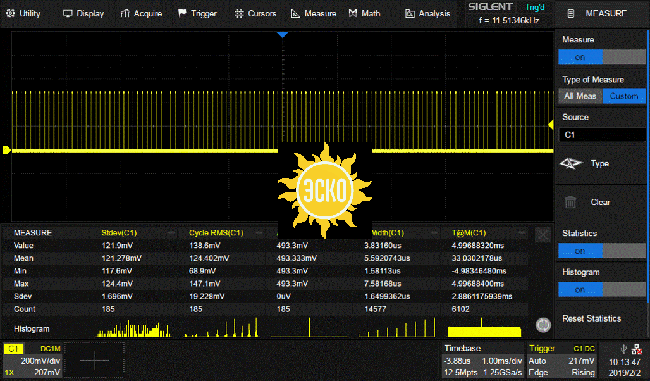Select the blue trigger position marker
The width and height of the screenshot is (650, 381).
[282, 34]
